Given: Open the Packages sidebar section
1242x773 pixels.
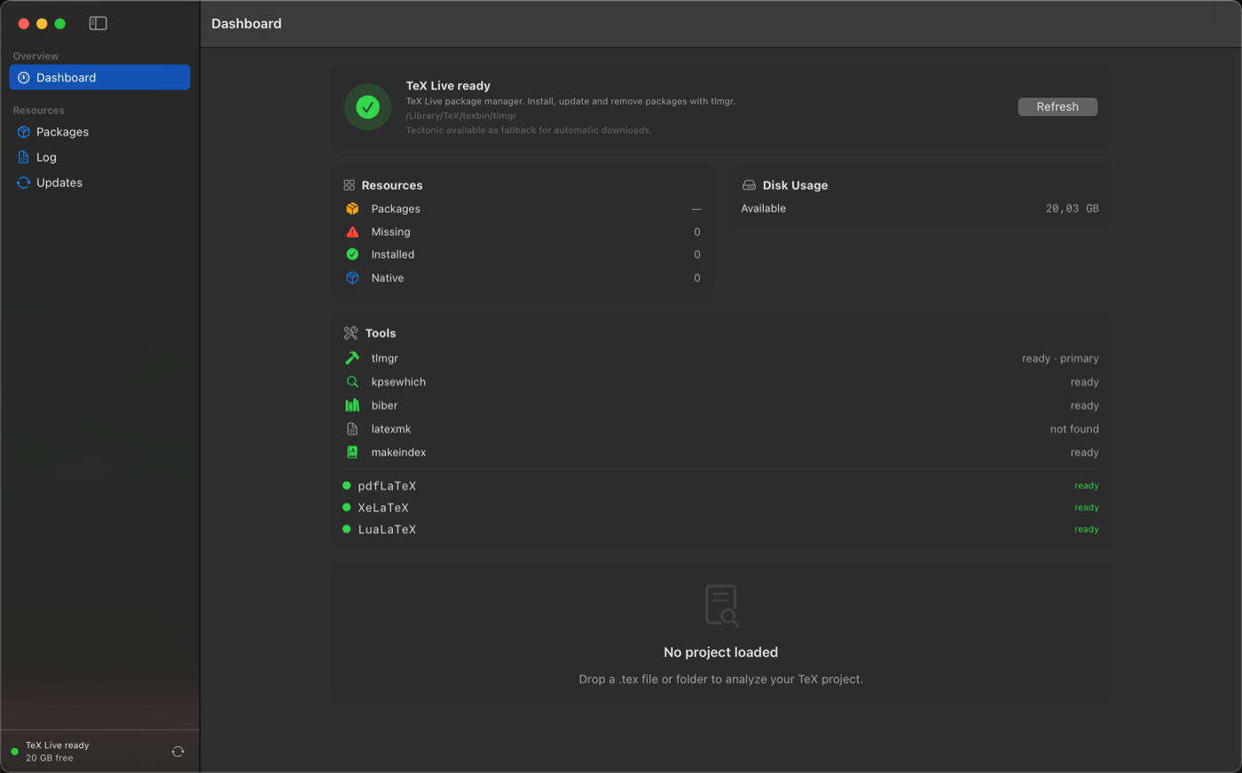Looking at the screenshot, I should pyautogui.click(x=99, y=132).
